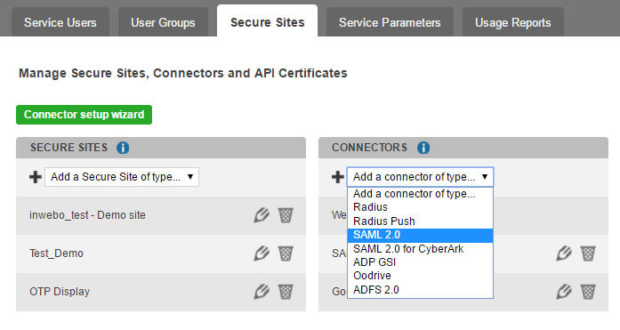Show info for Connectors section
This screenshot has width=620, height=330.
click(x=423, y=148)
